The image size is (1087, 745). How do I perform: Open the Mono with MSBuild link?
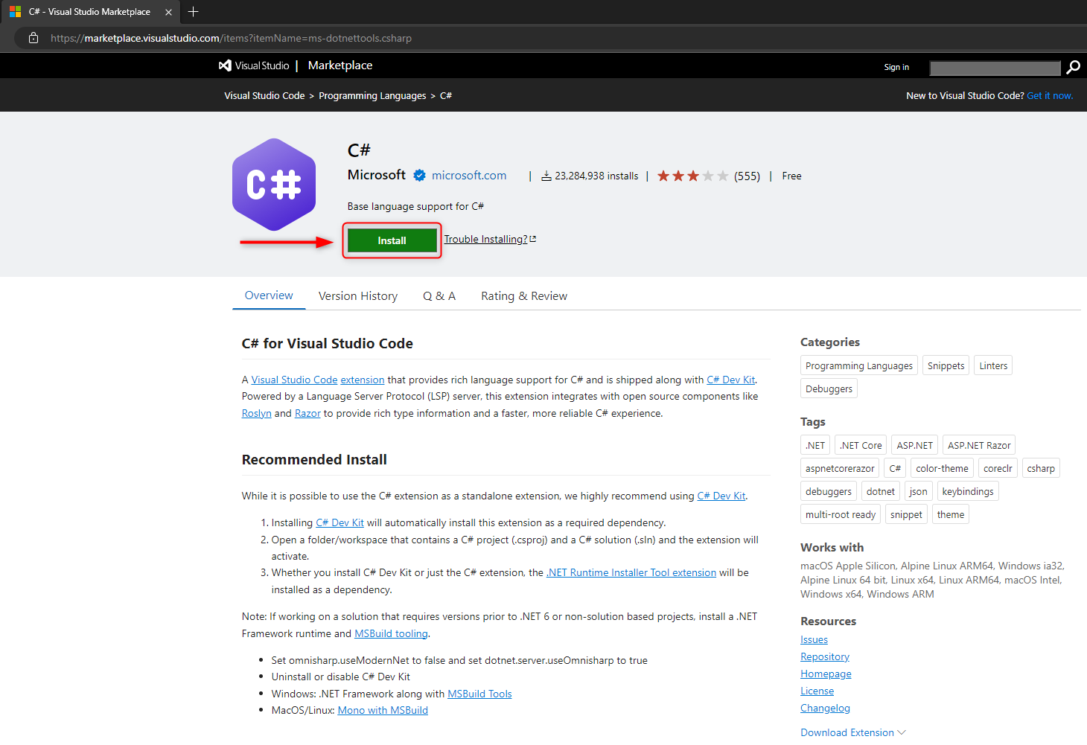[383, 710]
